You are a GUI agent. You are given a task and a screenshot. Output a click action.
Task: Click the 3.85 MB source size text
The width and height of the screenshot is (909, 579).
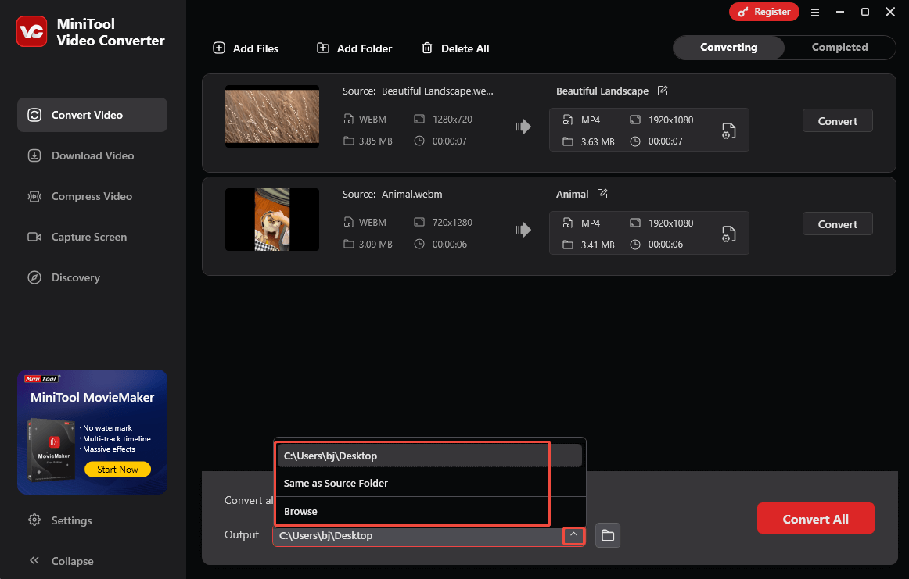(x=375, y=141)
